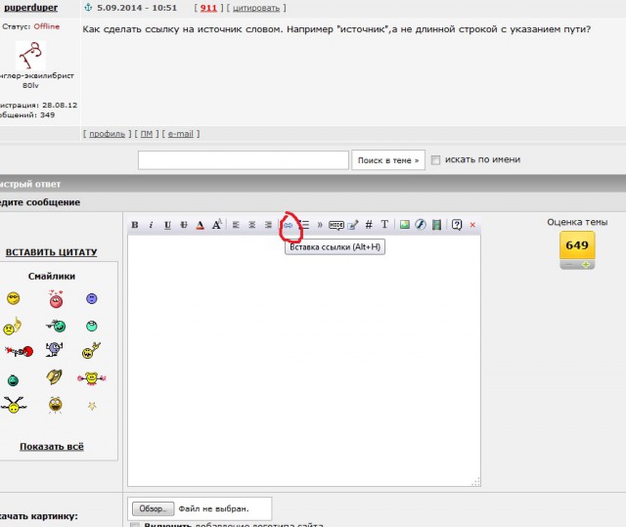The image size is (626, 527).
Task: Click 'Показать всё' smileys link
Action: pos(52,447)
